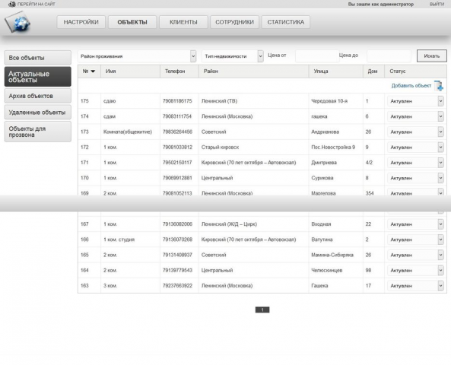Open the status dropdown for row 164
The height and width of the screenshot is (365, 451).
click(x=415, y=271)
